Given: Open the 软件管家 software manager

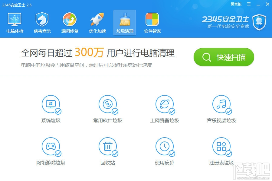Looking at the screenshot, I should [x=152, y=22].
